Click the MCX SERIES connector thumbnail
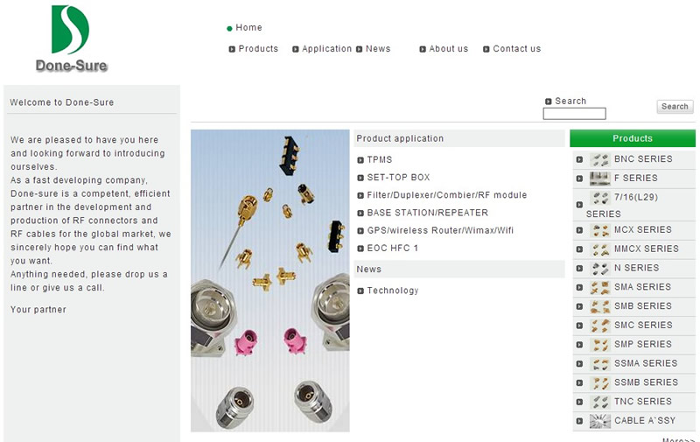700x442 pixels. (599, 230)
